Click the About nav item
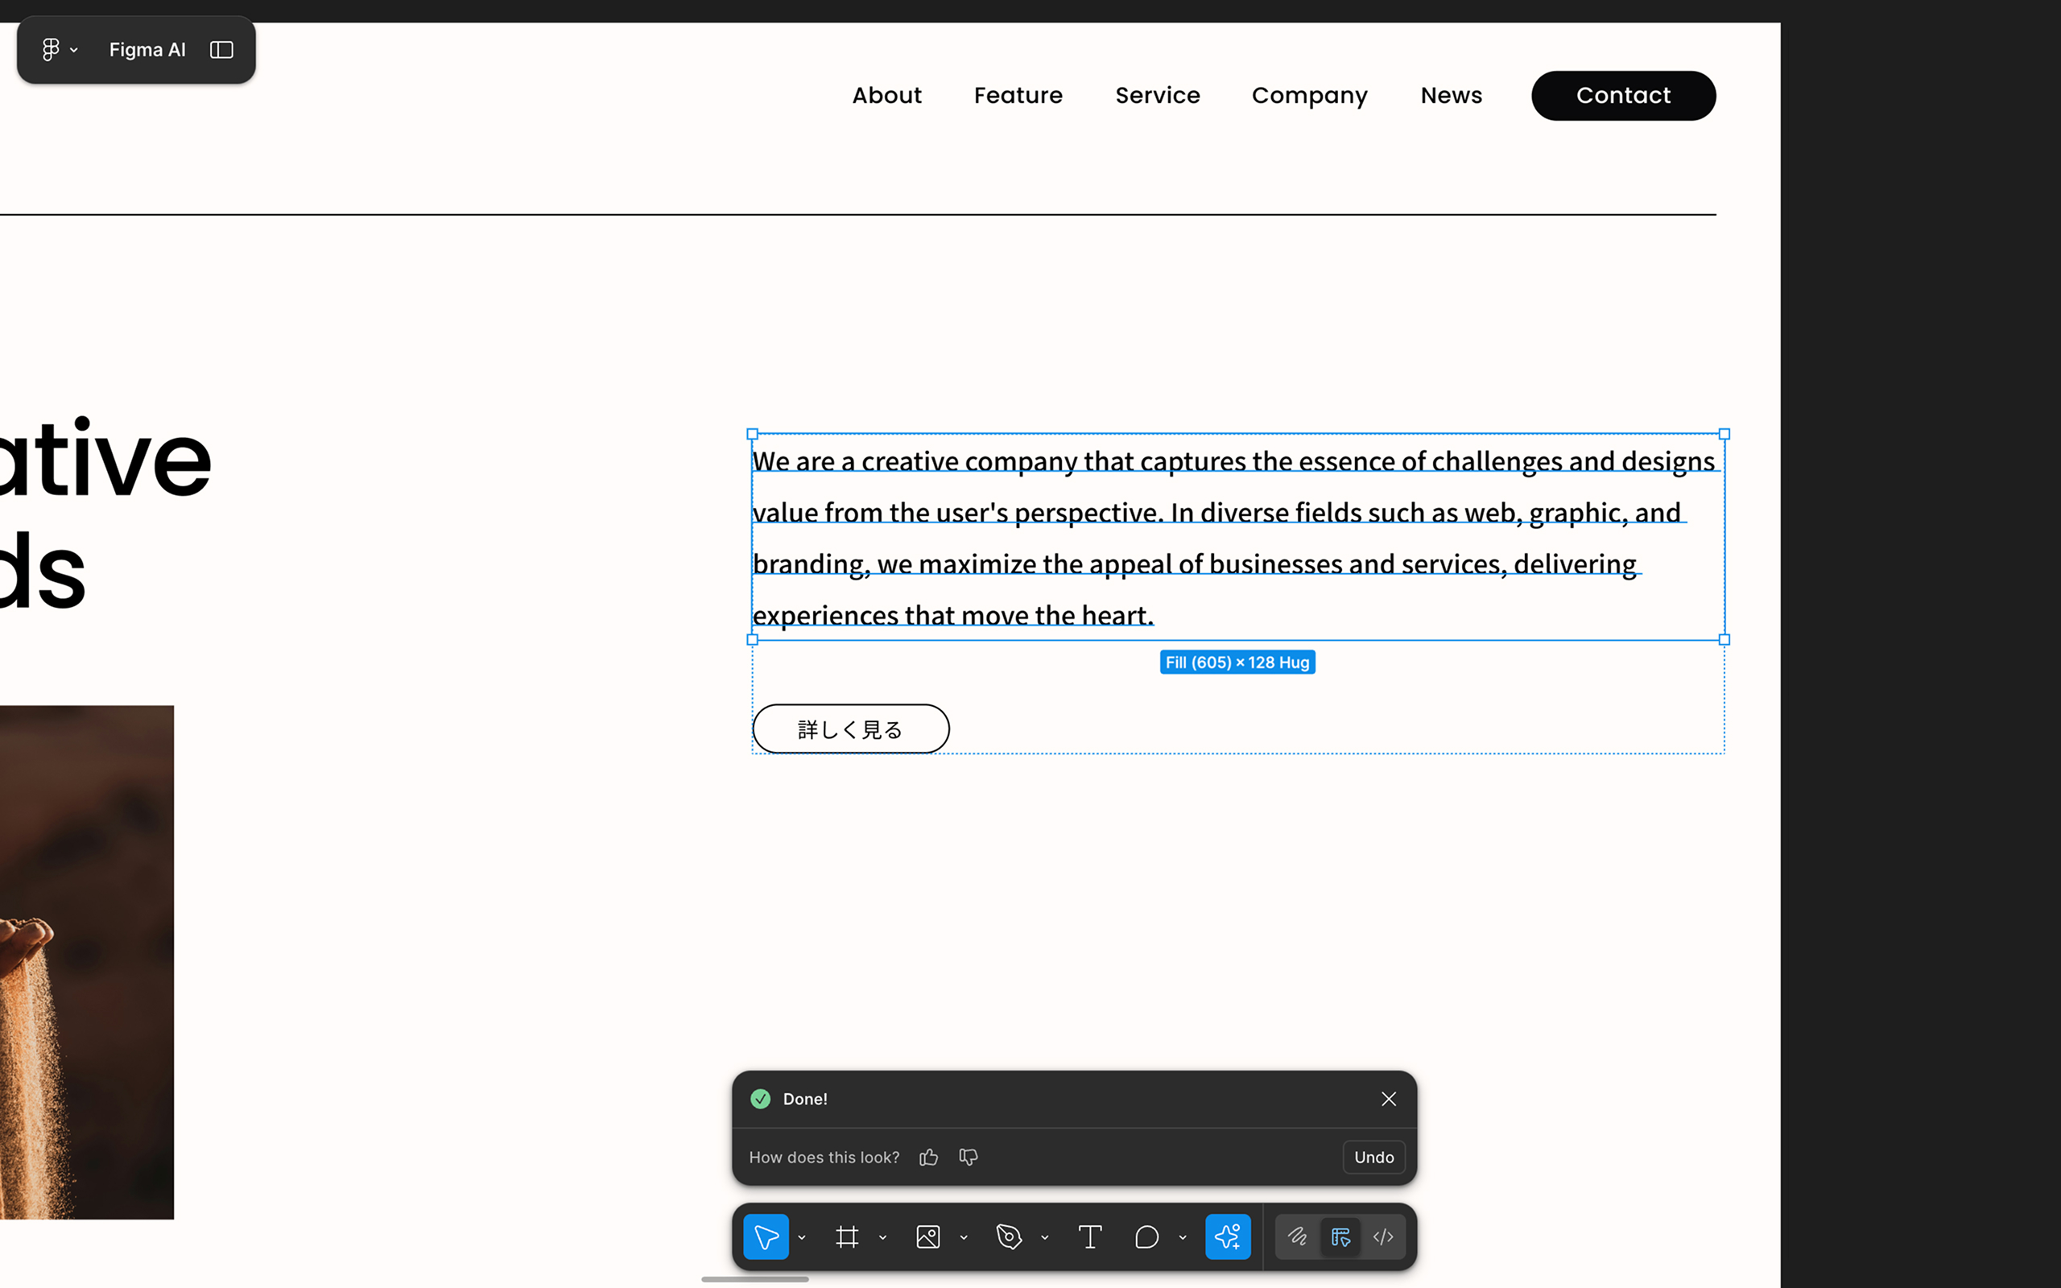This screenshot has height=1288, width=2061. pyautogui.click(x=886, y=96)
